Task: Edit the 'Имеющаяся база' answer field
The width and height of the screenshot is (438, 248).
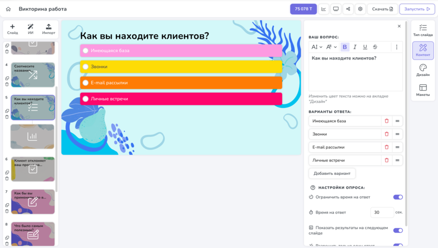Action: point(345,121)
